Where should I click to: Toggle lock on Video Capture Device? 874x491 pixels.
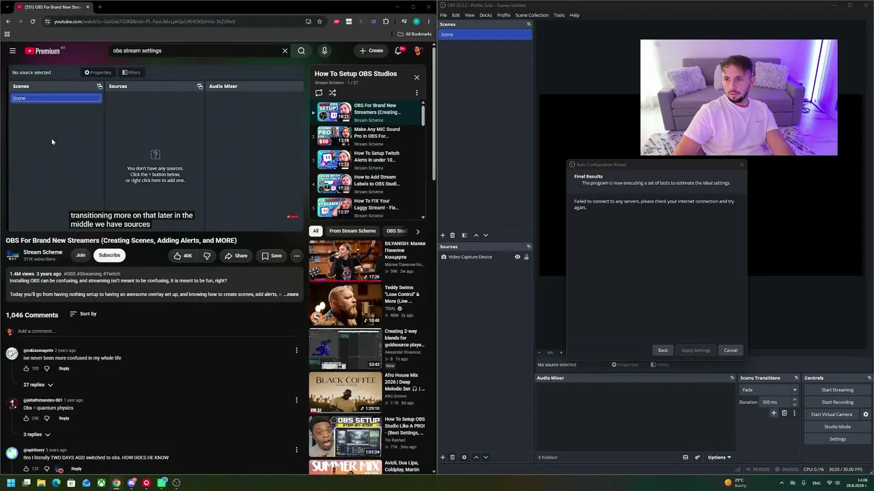click(x=526, y=257)
